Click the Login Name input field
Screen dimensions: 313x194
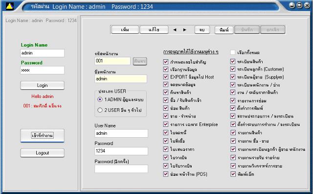click(43, 53)
